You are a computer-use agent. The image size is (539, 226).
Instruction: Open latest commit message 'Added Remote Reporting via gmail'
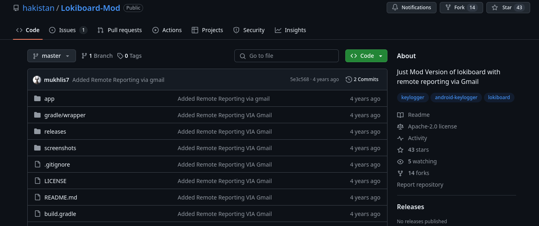coord(118,79)
